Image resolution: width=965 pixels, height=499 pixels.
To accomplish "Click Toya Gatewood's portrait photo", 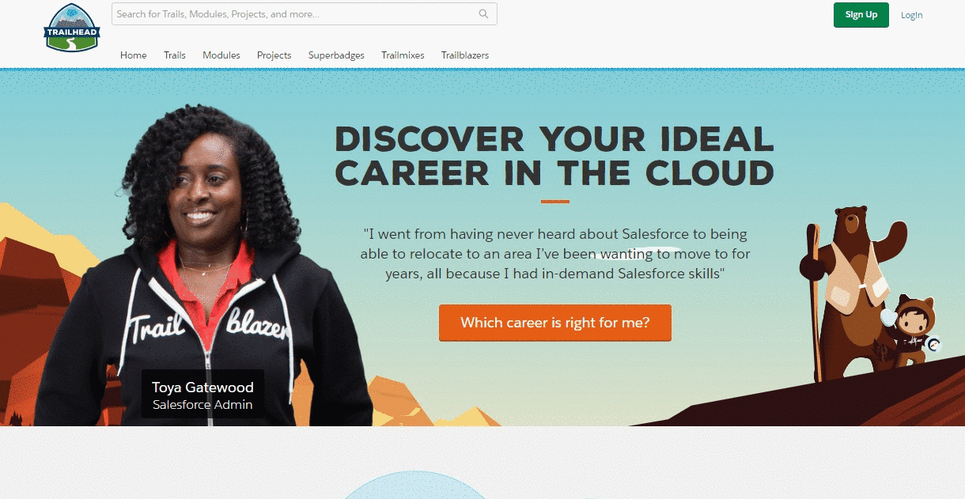I will 204,269.
